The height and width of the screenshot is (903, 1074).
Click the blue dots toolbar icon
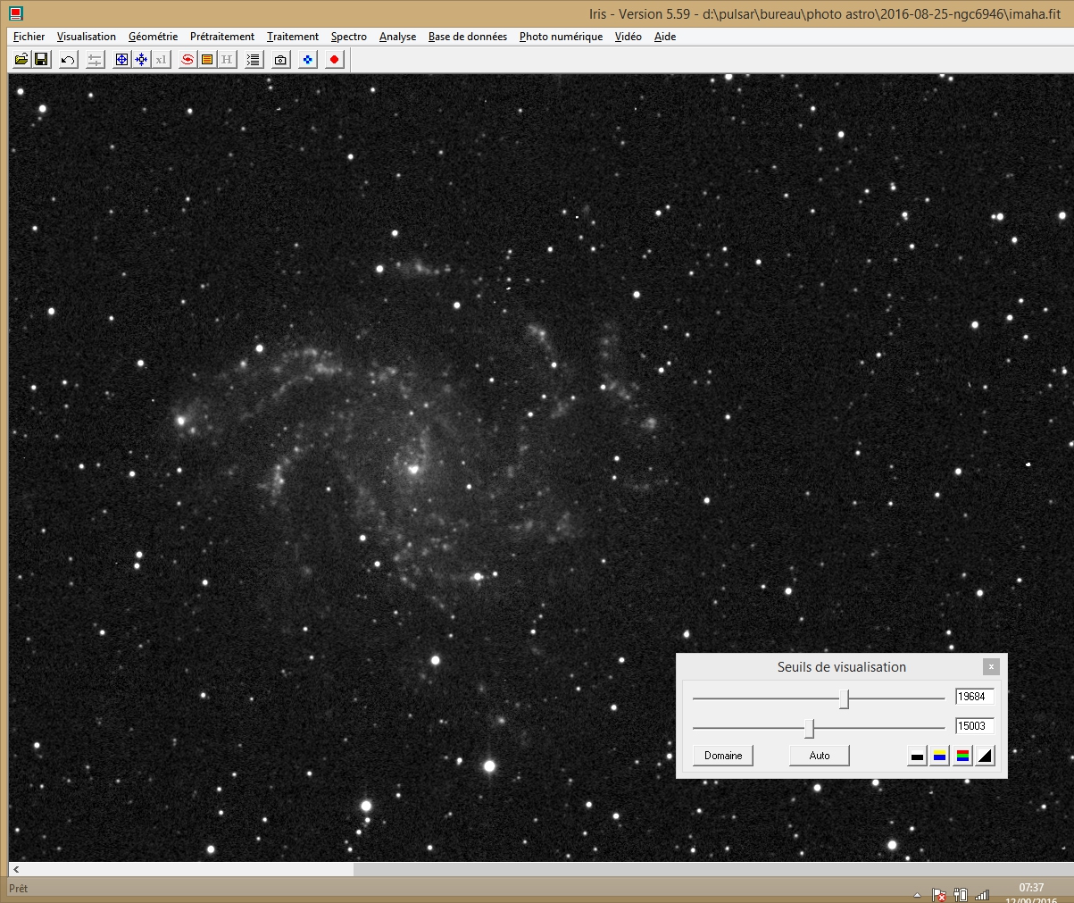pos(308,60)
